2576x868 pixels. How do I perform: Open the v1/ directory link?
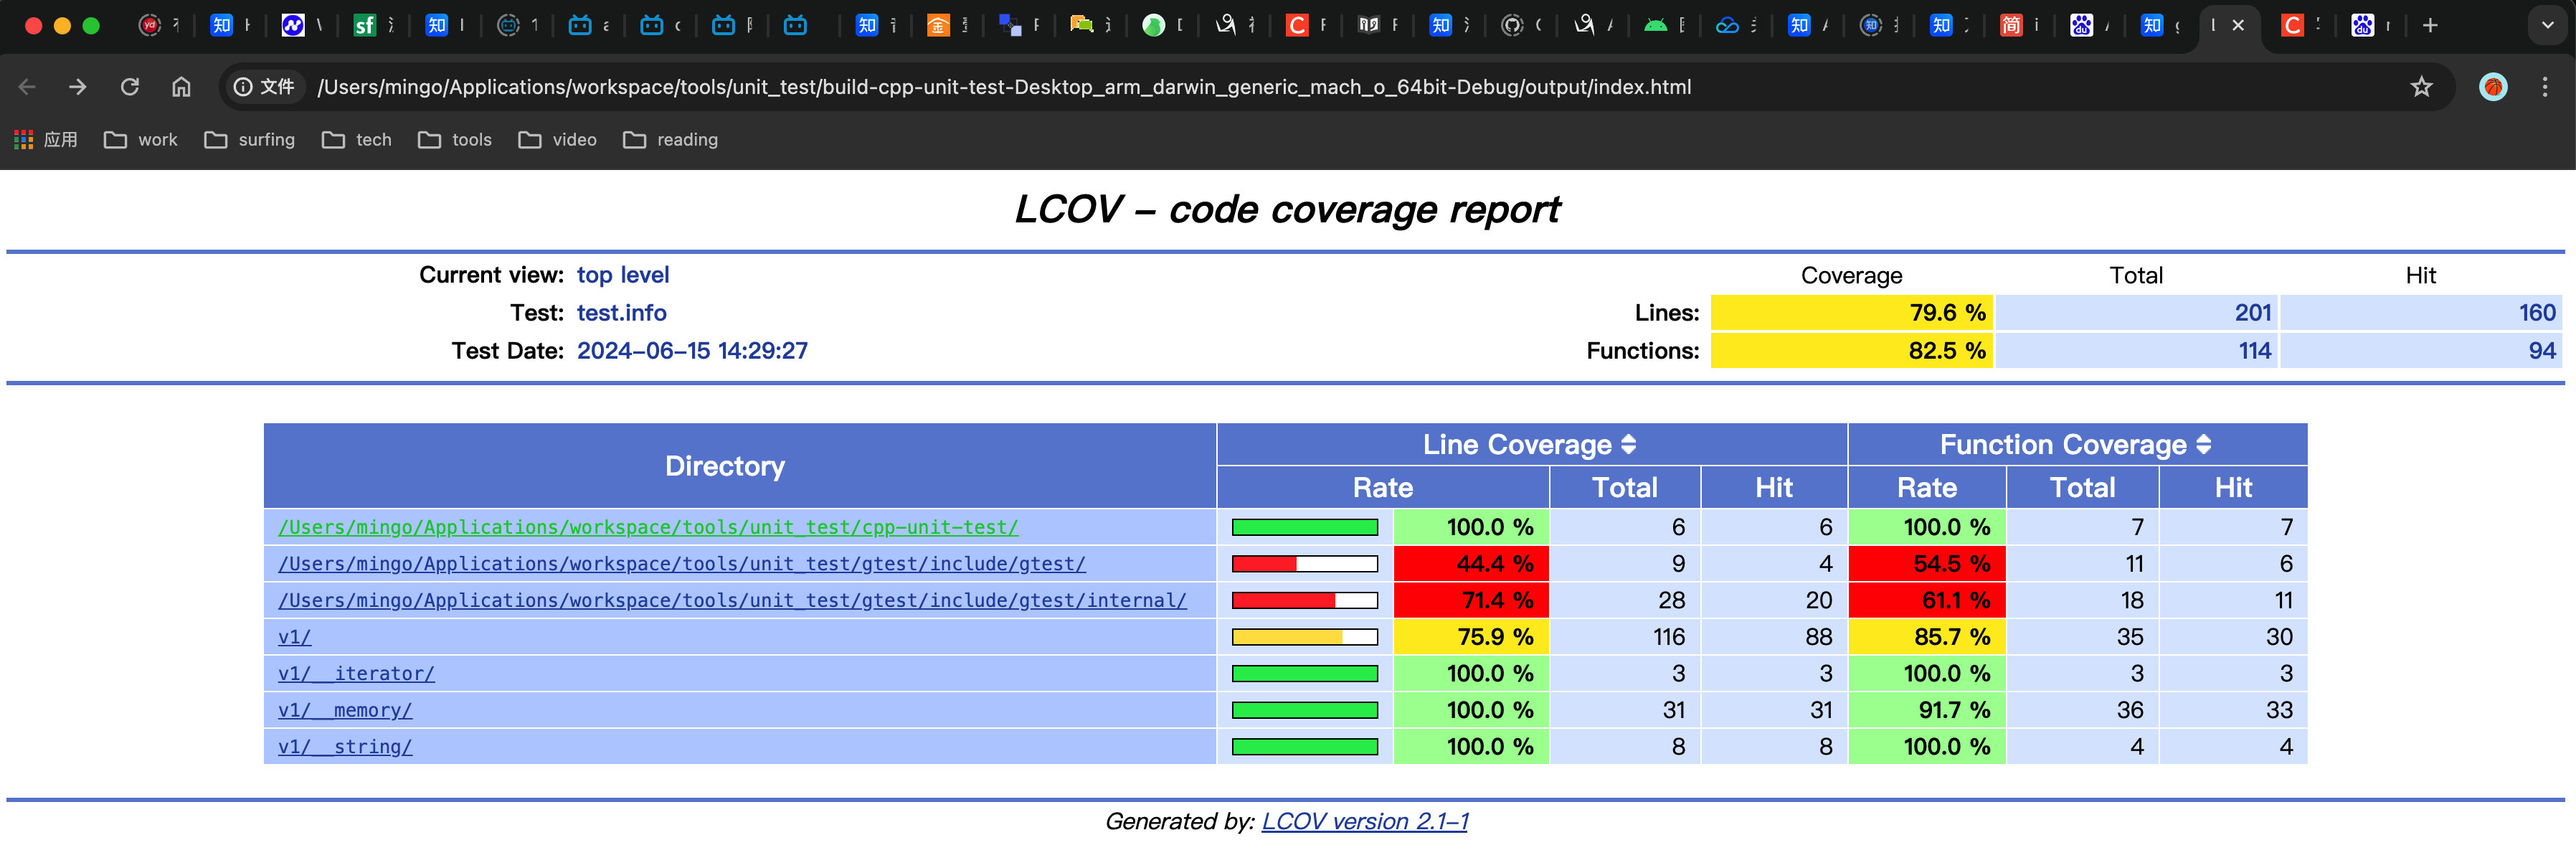(294, 637)
